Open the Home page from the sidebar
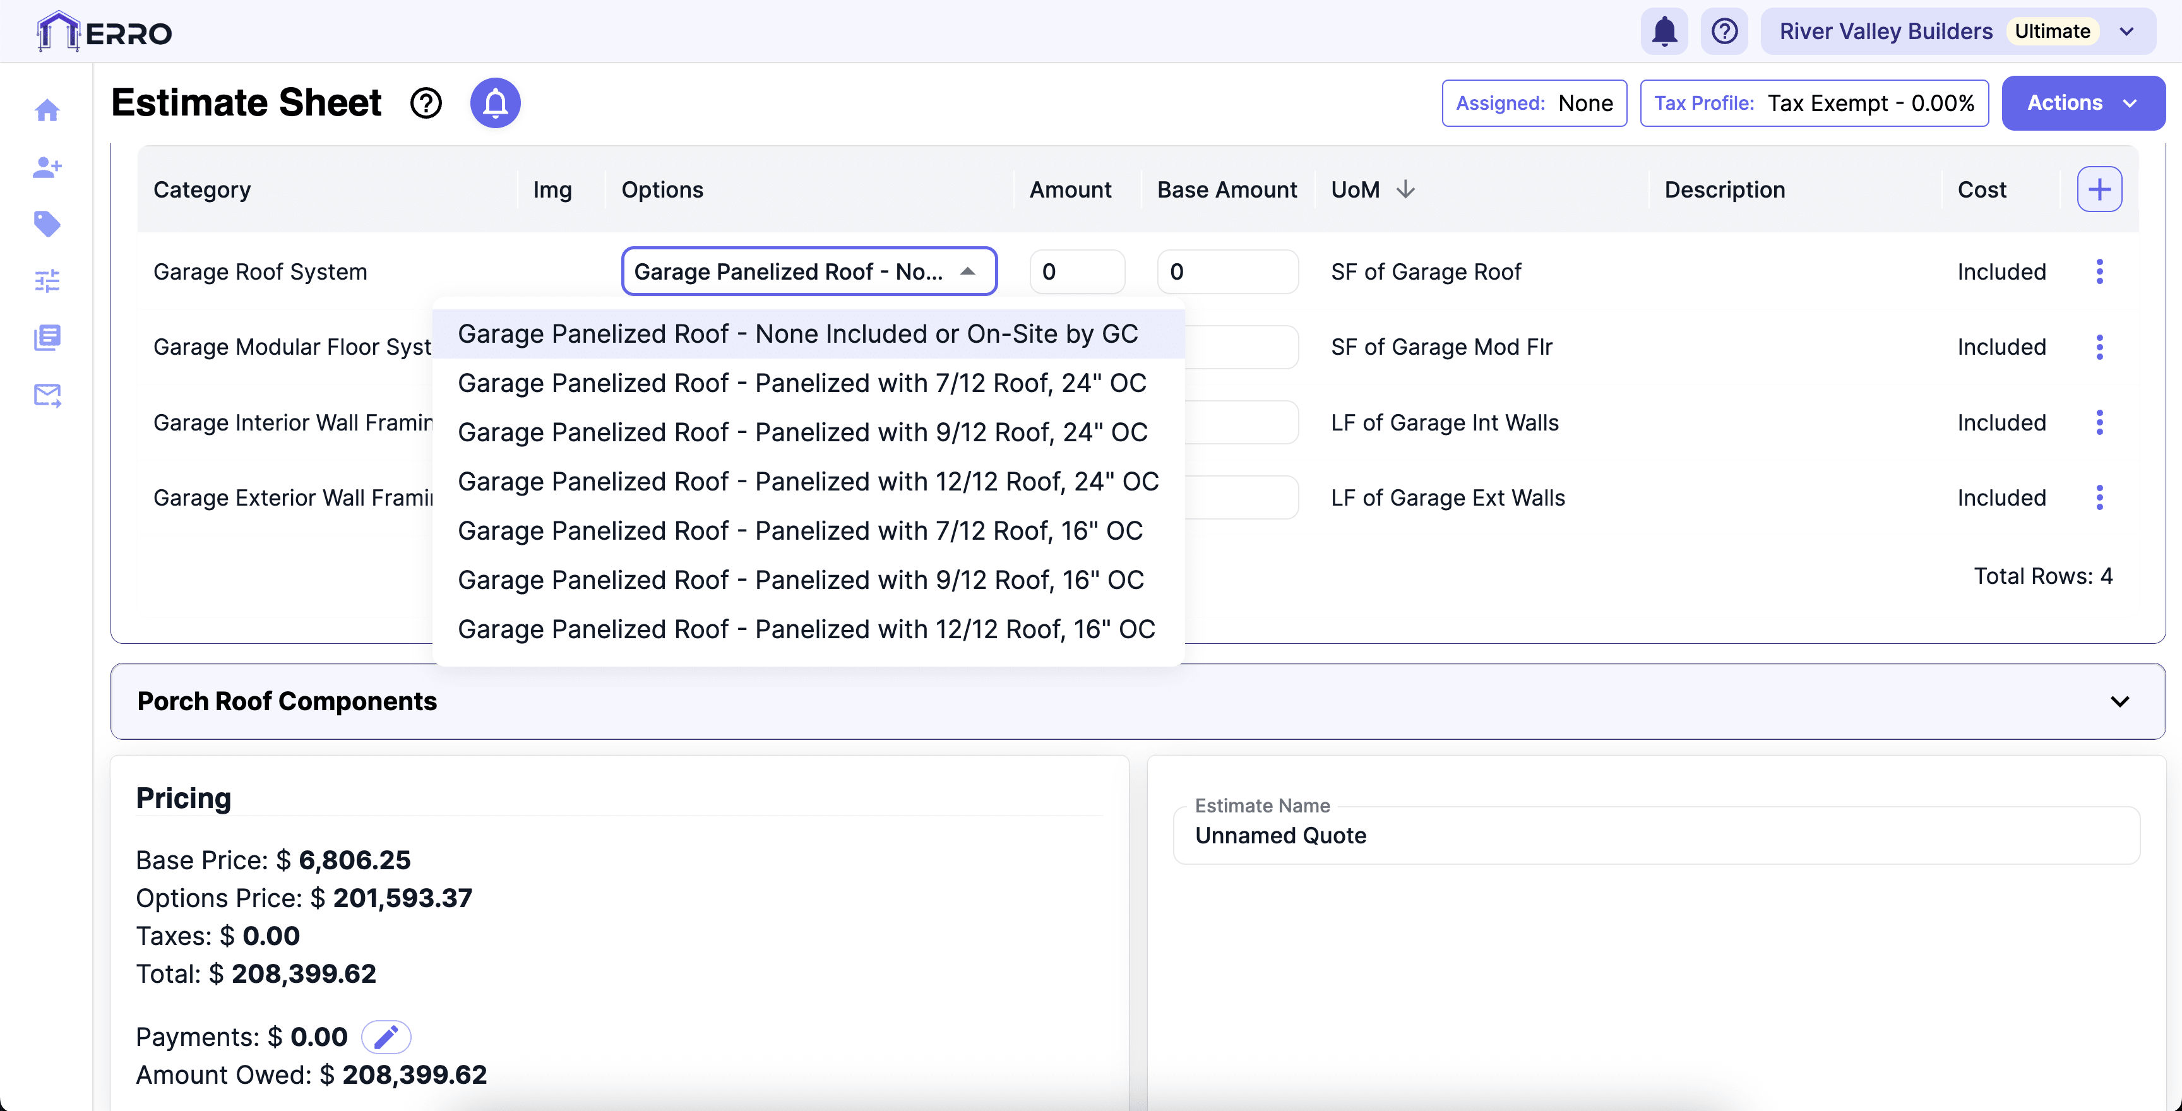2182x1111 pixels. 47,110
